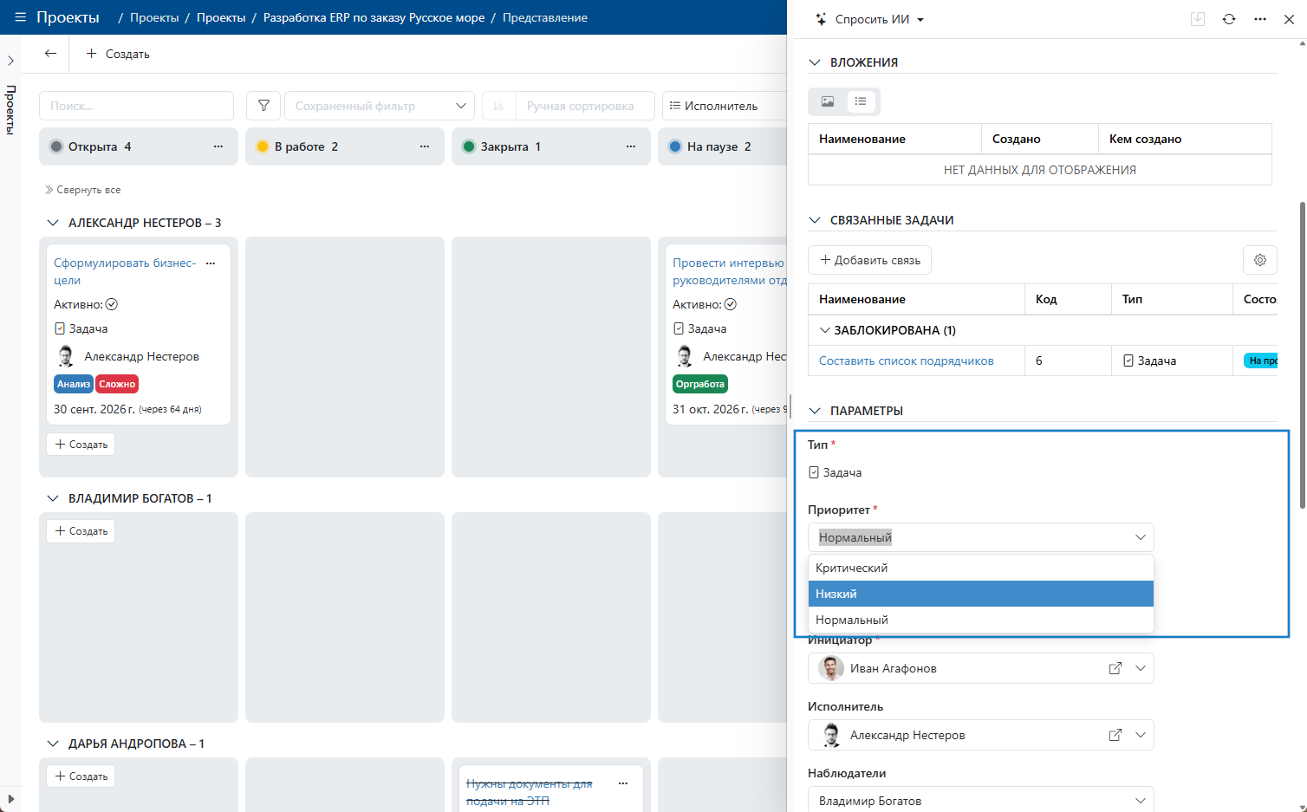Open the hamburger main menu
Screen dimensions: 1307x812
coord(20,17)
